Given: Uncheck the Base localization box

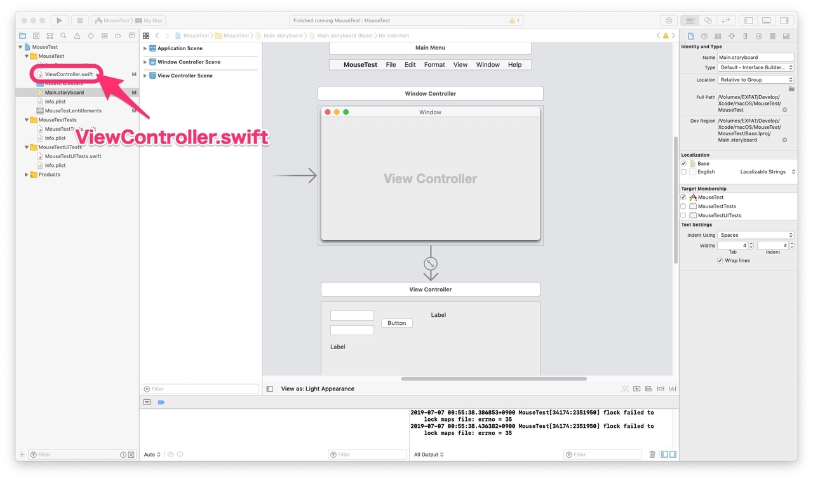Looking at the screenshot, I should pos(683,163).
